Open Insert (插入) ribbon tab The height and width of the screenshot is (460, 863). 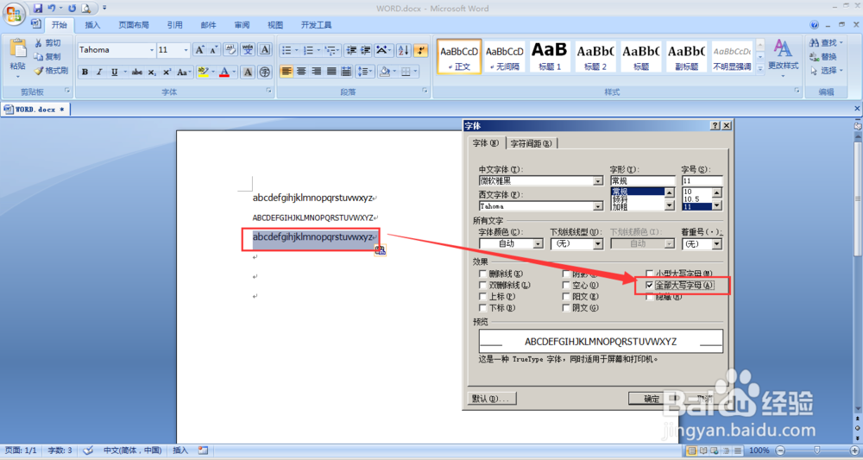92,25
